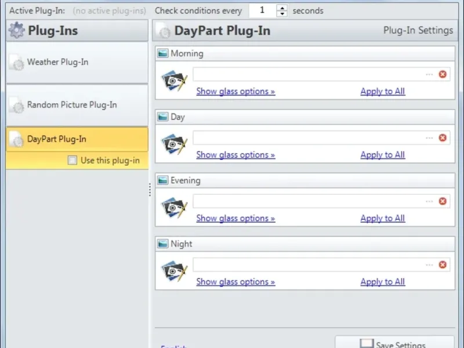Click the Night picture chooser icon
The width and height of the screenshot is (464, 348).
(x=174, y=271)
